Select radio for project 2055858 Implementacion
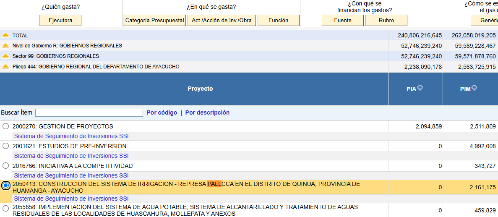Image resolution: width=498 pixels, height=217 pixels. pos(6,209)
